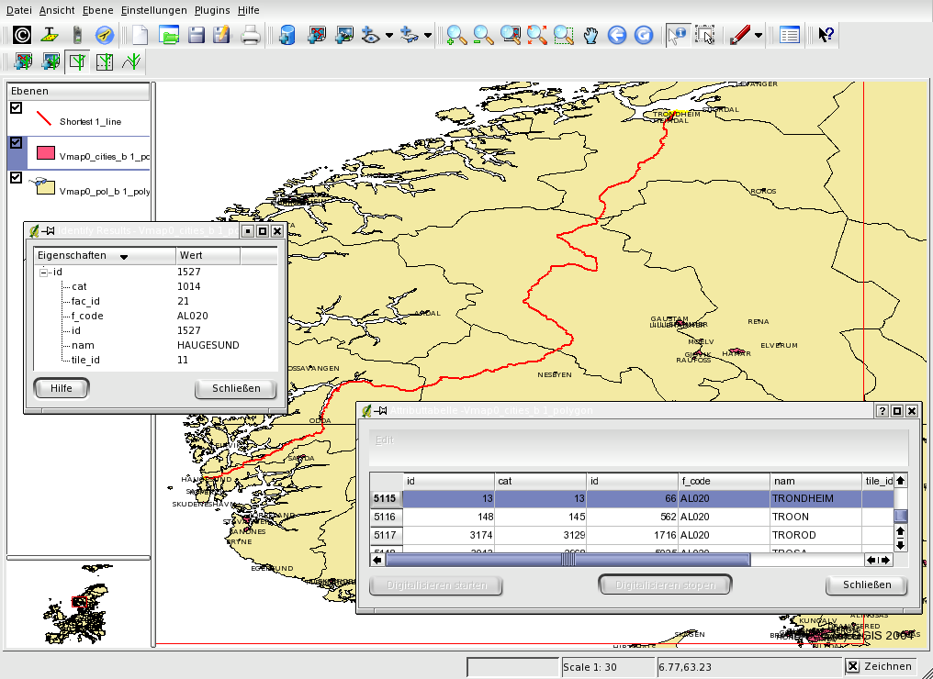
Task: Click the zoom in magnifier tool
Action: click(x=455, y=36)
